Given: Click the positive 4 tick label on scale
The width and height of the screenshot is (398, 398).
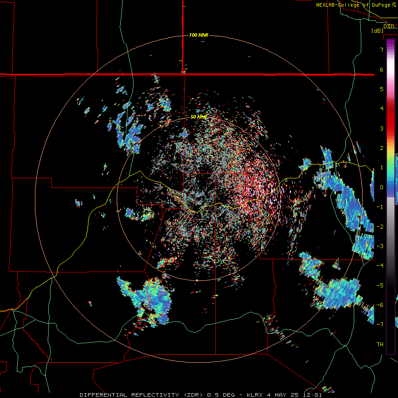Looking at the screenshot, I should pos(382,109).
